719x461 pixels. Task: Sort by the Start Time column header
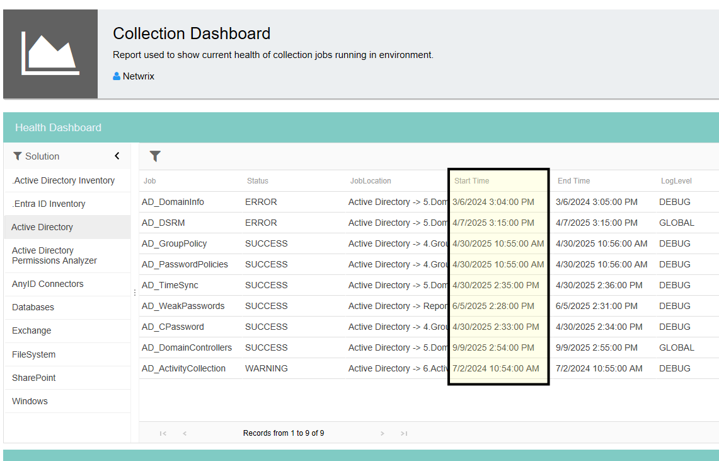point(471,181)
